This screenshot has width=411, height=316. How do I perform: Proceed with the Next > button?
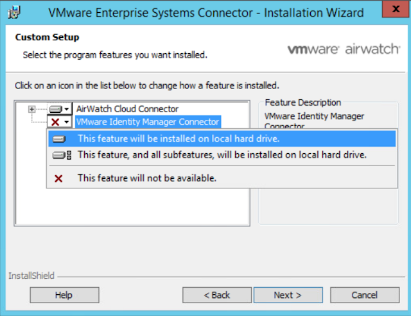[x=288, y=295]
